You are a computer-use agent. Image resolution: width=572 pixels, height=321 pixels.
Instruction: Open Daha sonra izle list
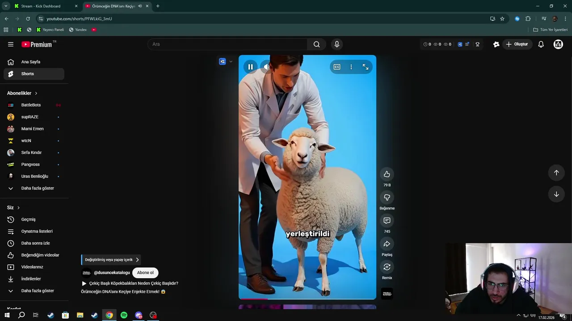(x=34, y=243)
